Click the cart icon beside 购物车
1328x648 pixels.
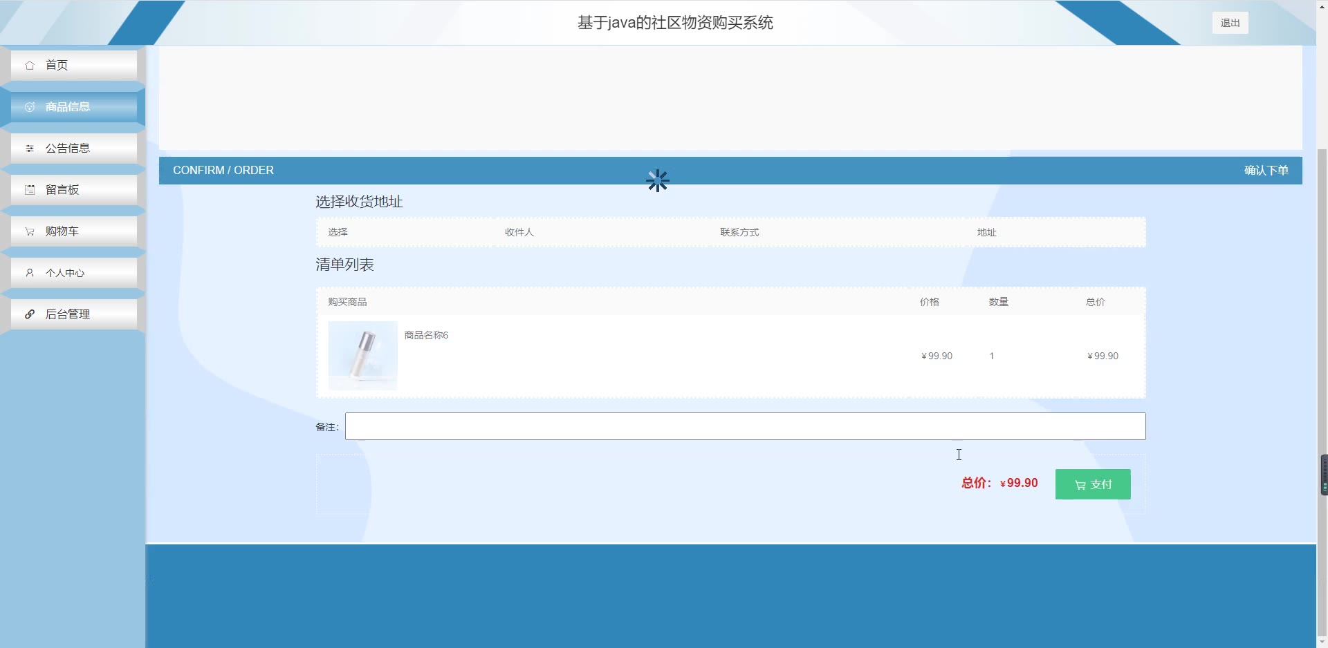(x=30, y=231)
